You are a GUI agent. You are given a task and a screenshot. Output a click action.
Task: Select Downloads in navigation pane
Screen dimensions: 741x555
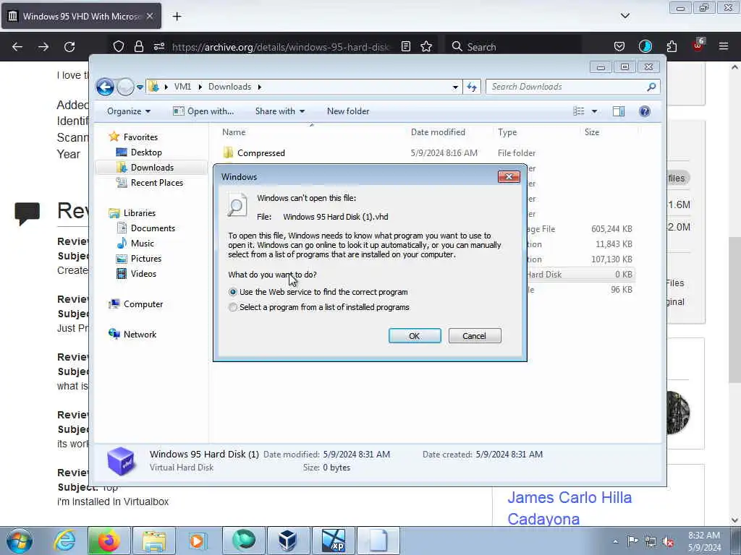(152, 168)
